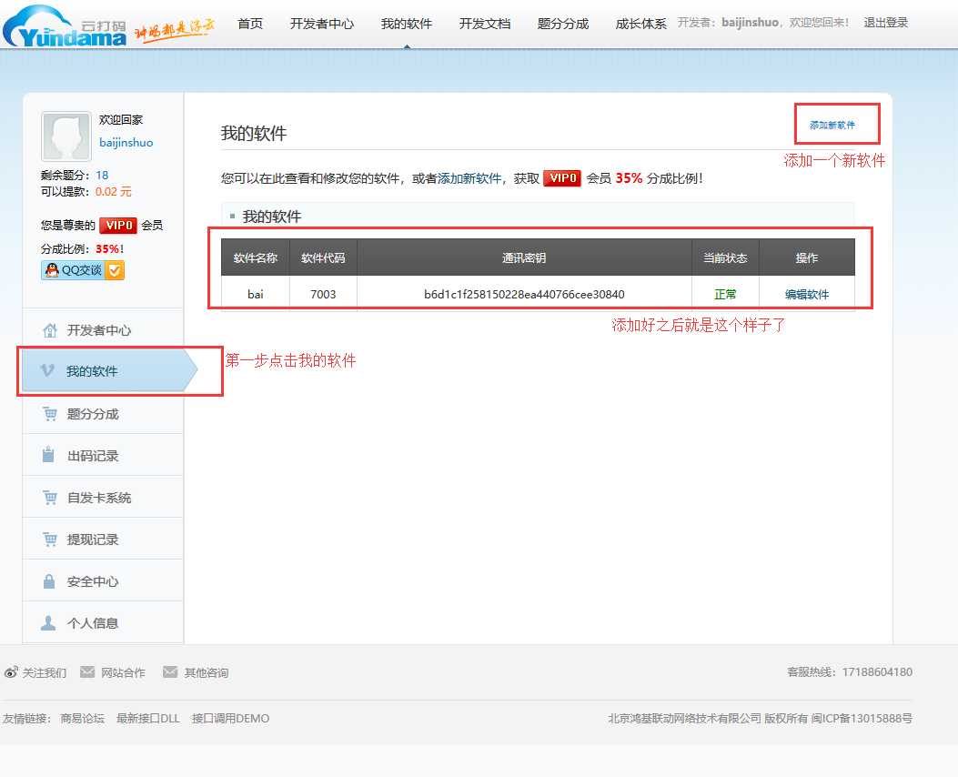Open 题分分成 in the sidebar

93,414
